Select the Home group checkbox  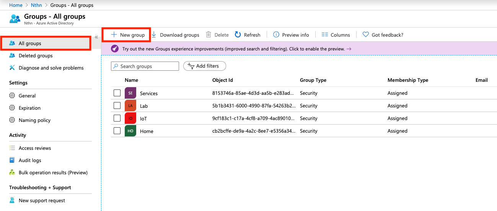[117, 131]
